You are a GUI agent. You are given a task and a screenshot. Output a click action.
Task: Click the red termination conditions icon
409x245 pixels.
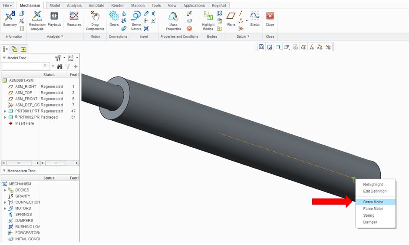(189, 29)
